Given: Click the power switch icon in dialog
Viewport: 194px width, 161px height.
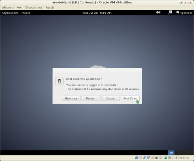Looking at the screenshot, I should pos(60,81).
